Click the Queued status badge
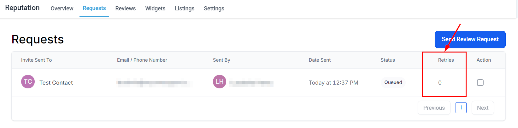 (393, 82)
